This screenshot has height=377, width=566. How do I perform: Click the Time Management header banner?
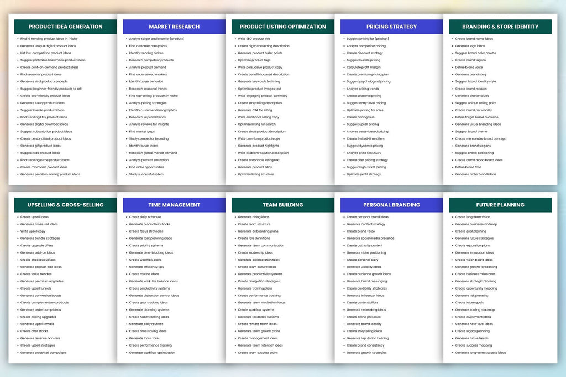click(174, 205)
